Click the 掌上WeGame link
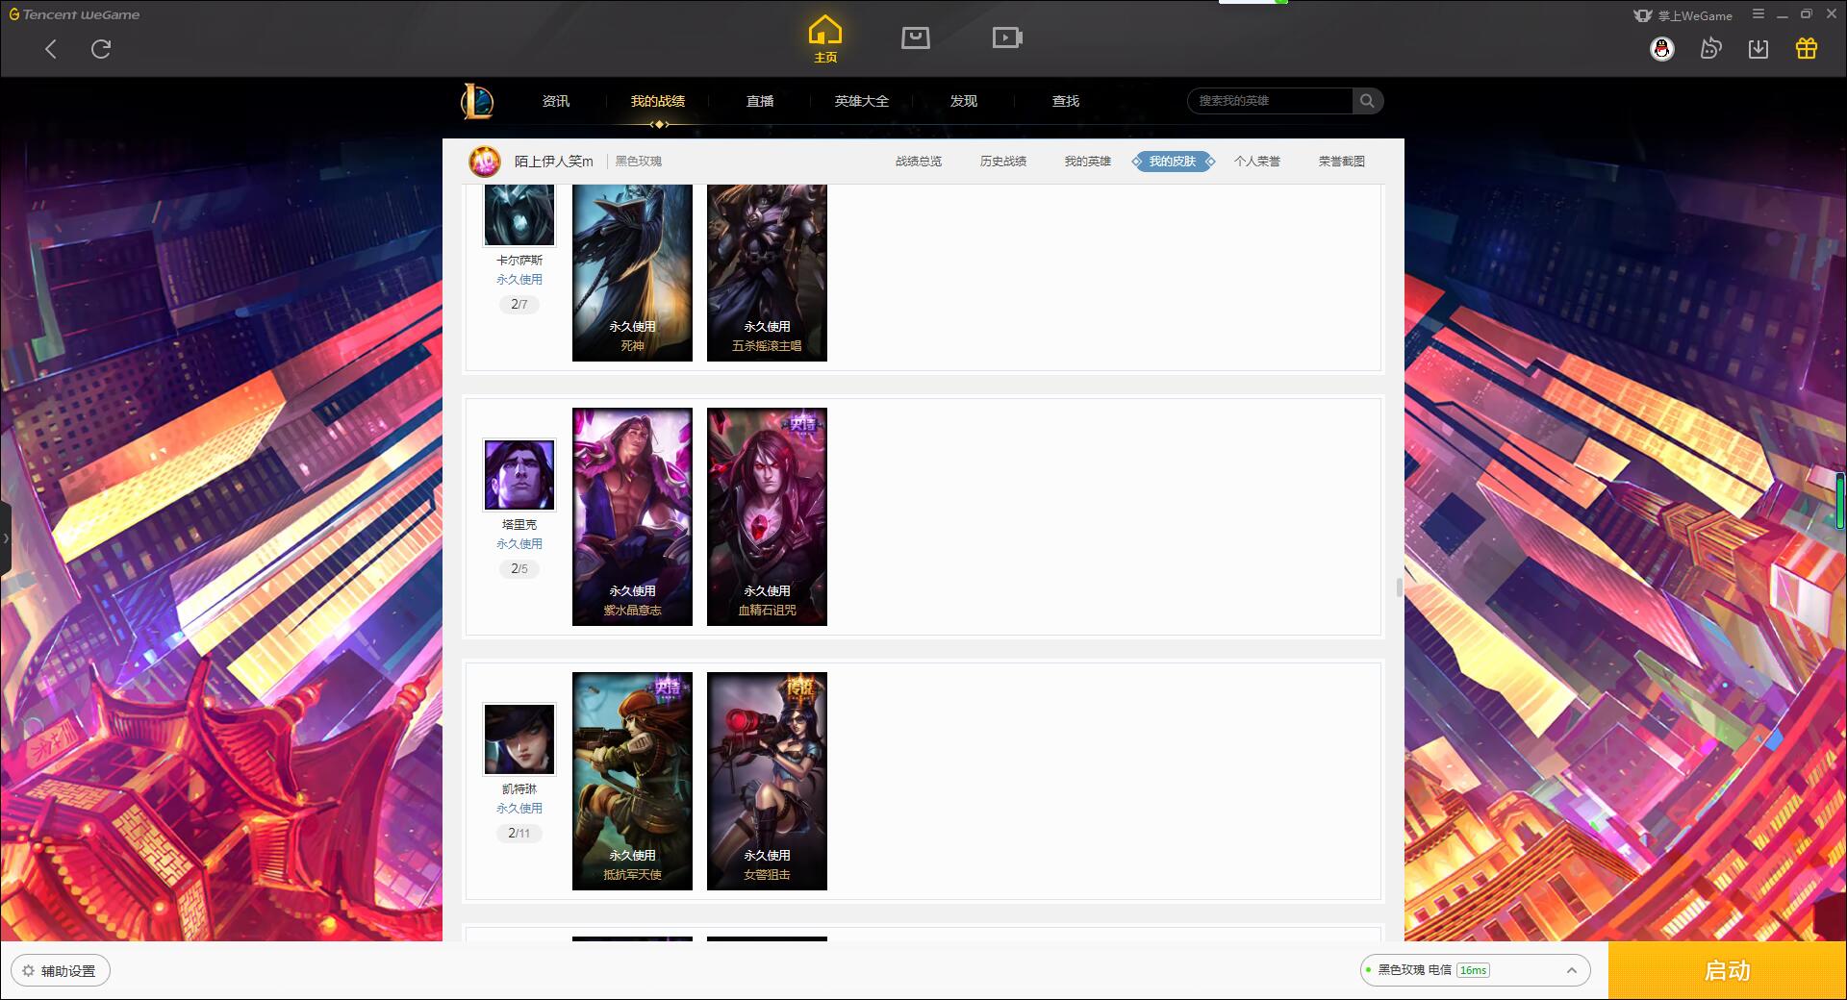 pos(1683,15)
